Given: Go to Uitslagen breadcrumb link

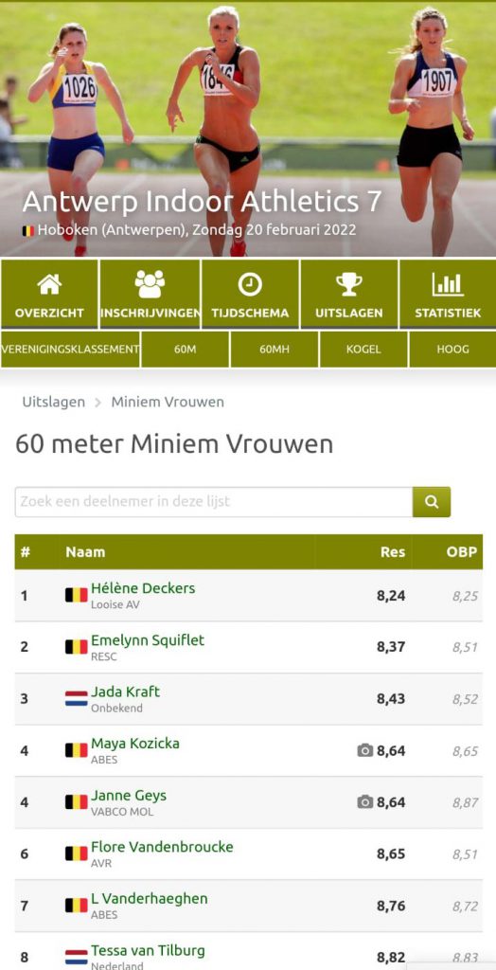Looking at the screenshot, I should [x=53, y=402].
